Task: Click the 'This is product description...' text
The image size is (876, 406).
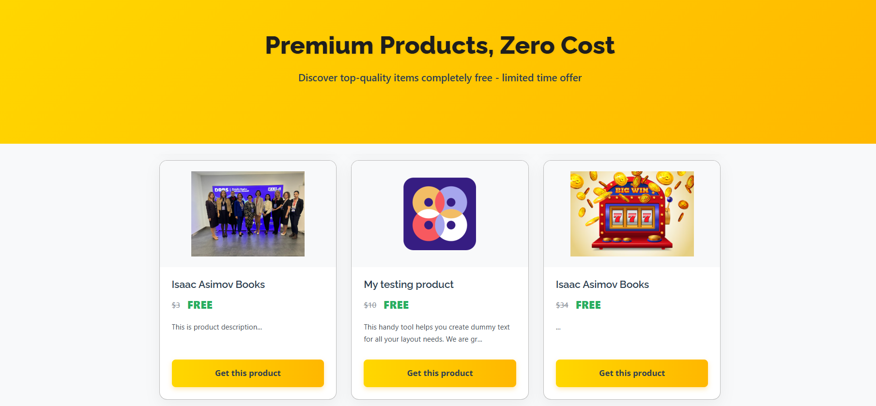Action: (x=216, y=327)
